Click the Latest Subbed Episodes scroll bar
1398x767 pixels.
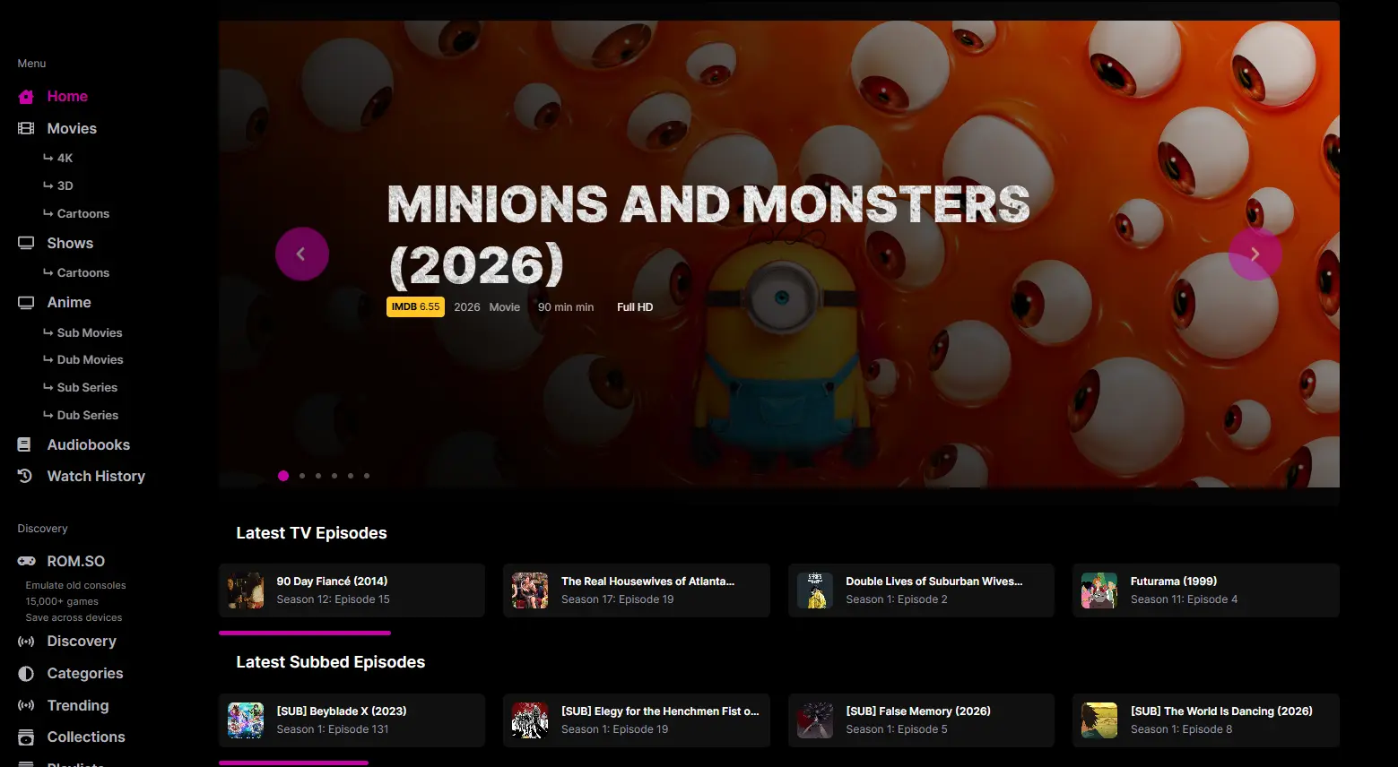[x=293, y=763]
